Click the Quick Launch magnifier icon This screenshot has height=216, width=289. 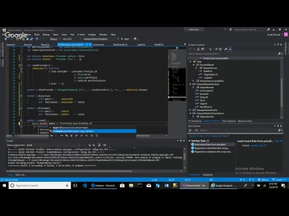[x=269, y=29]
